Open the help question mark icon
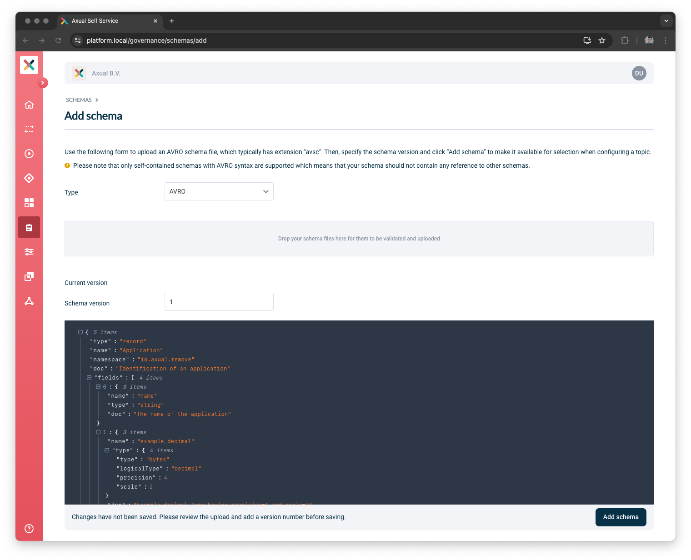This screenshot has width=691, height=560. 29,528
